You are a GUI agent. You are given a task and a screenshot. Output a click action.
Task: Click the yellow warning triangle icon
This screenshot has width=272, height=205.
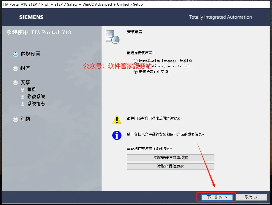point(117,120)
